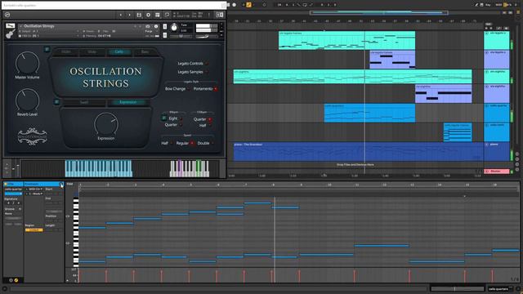Click the orange automation icon in top toolbar
523x294 pixels.
tap(248, 5)
